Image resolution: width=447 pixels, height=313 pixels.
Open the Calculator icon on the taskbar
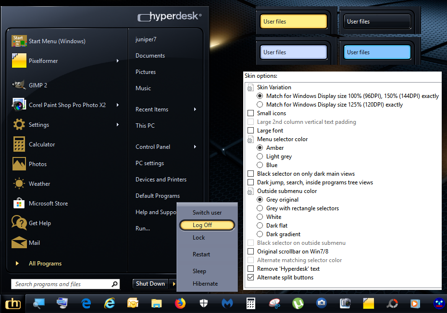tap(250, 303)
